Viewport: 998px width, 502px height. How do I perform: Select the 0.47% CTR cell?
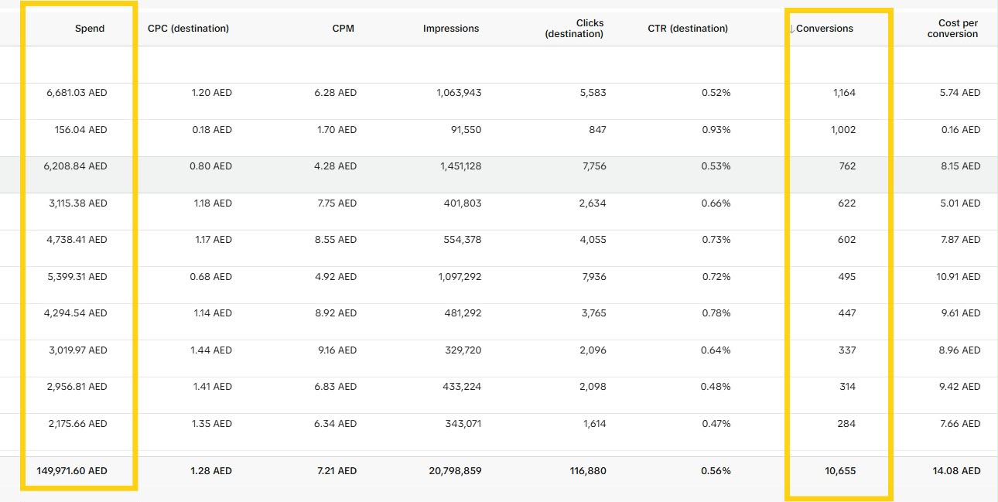(716, 424)
